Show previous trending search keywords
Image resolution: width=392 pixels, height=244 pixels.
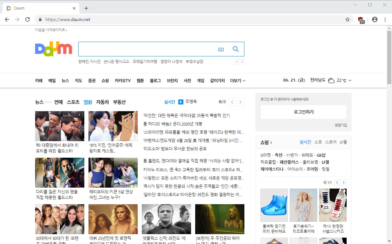pos(237,62)
